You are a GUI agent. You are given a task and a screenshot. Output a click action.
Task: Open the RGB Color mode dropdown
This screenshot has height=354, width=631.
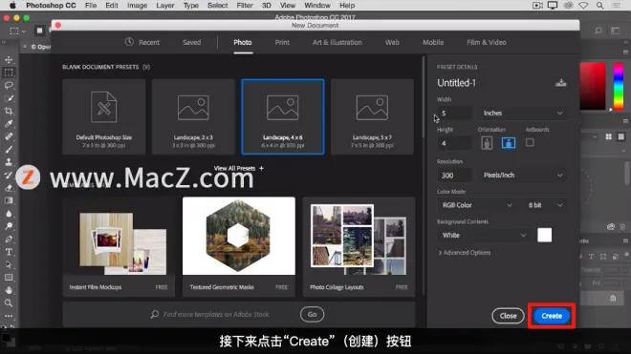[476, 205]
